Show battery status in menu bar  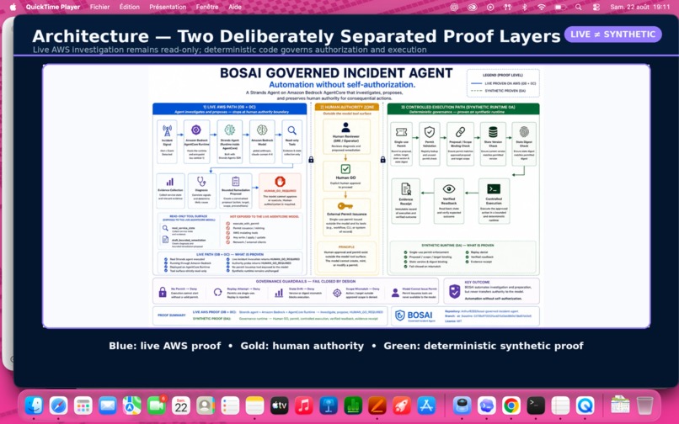tap(560, 7)
